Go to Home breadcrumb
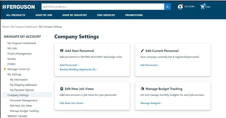 5,27
